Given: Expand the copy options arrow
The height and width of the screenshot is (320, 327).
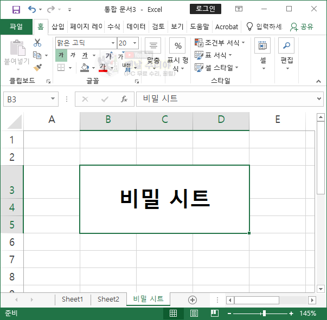Looking at the screenshot, I should point(46,55).
